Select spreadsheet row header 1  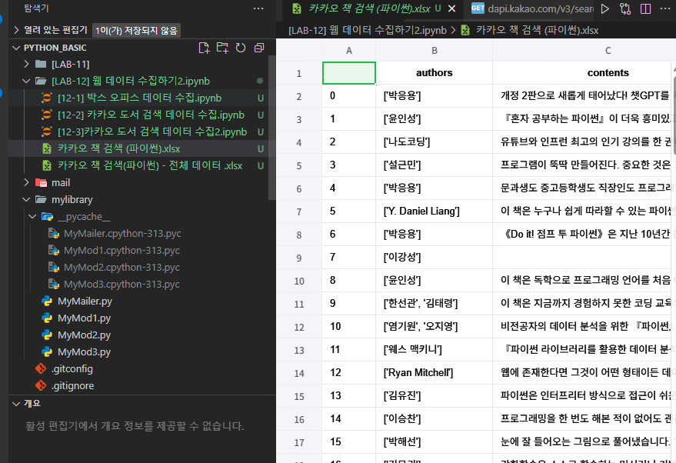(x=298, y=73)
